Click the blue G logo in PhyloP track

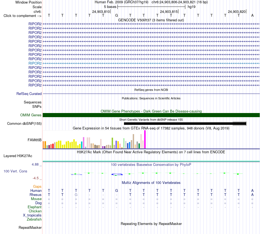point(117,174)
